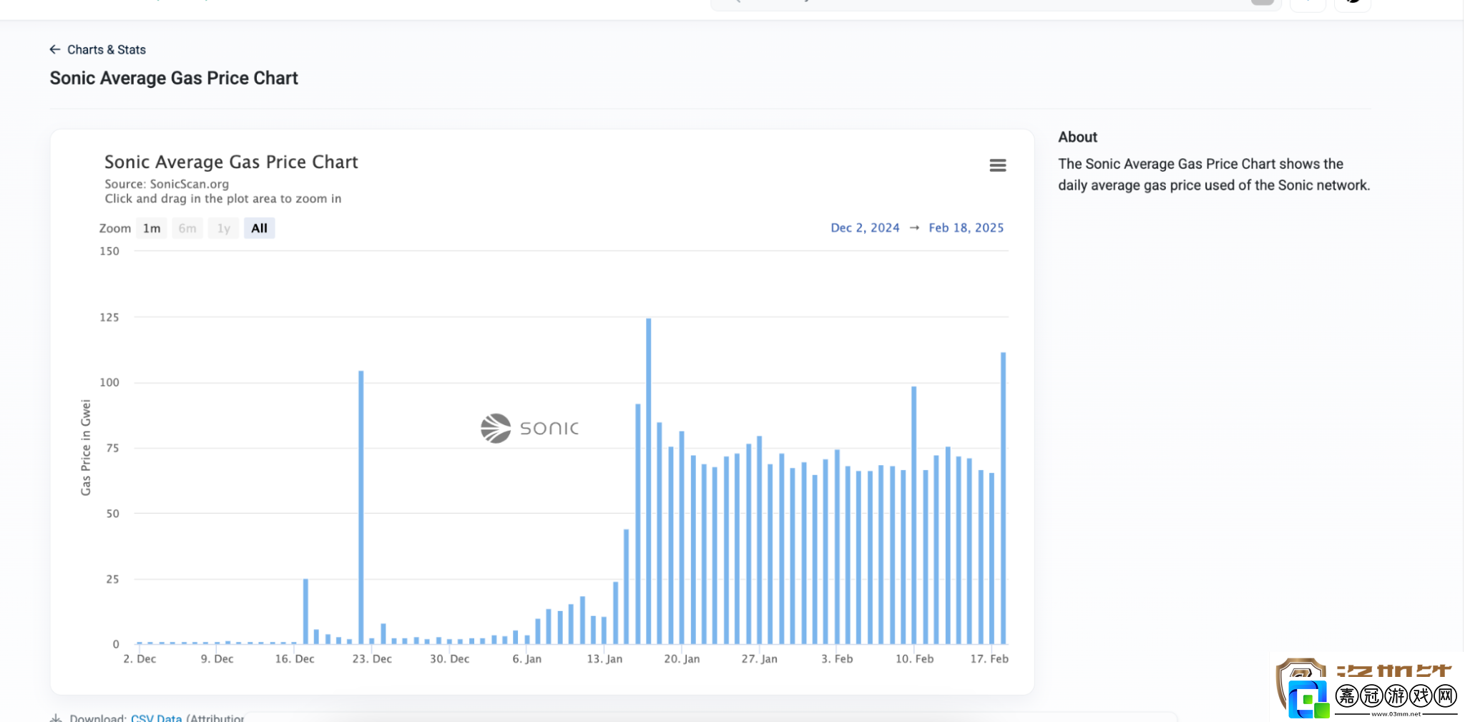Click the tallest bar near 125 Gwei

click(649, 481)
